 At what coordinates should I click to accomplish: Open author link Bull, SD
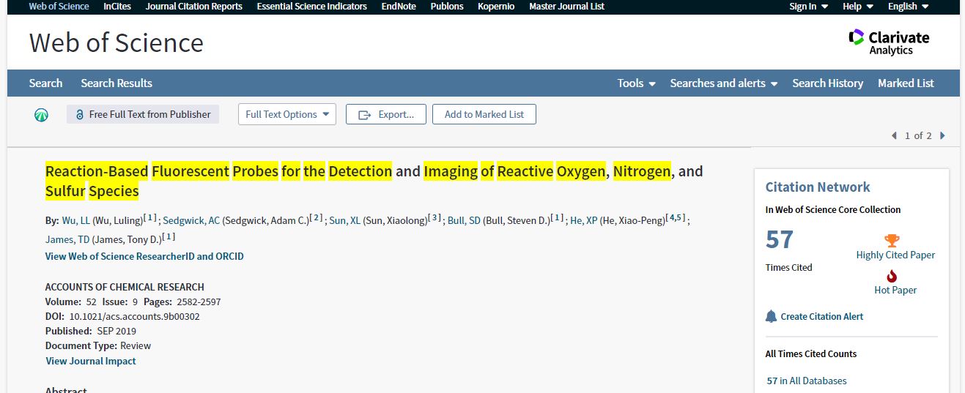[x=464, y=220]
